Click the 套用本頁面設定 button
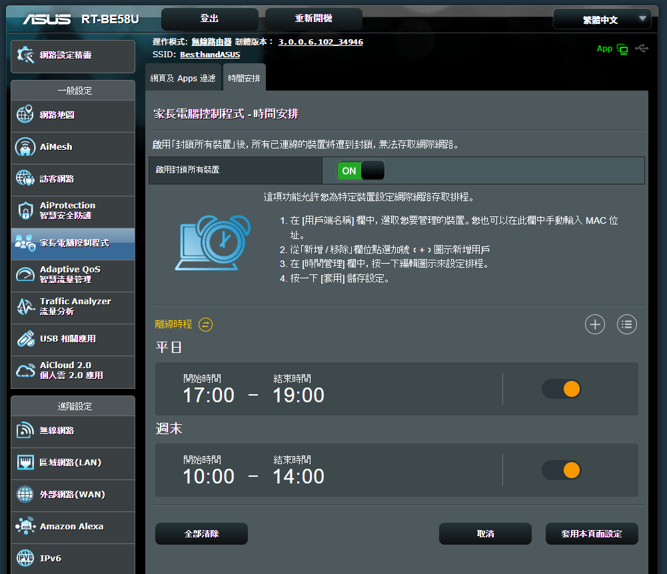The width and height of the screenshot is (667, 574). [591, 533]
